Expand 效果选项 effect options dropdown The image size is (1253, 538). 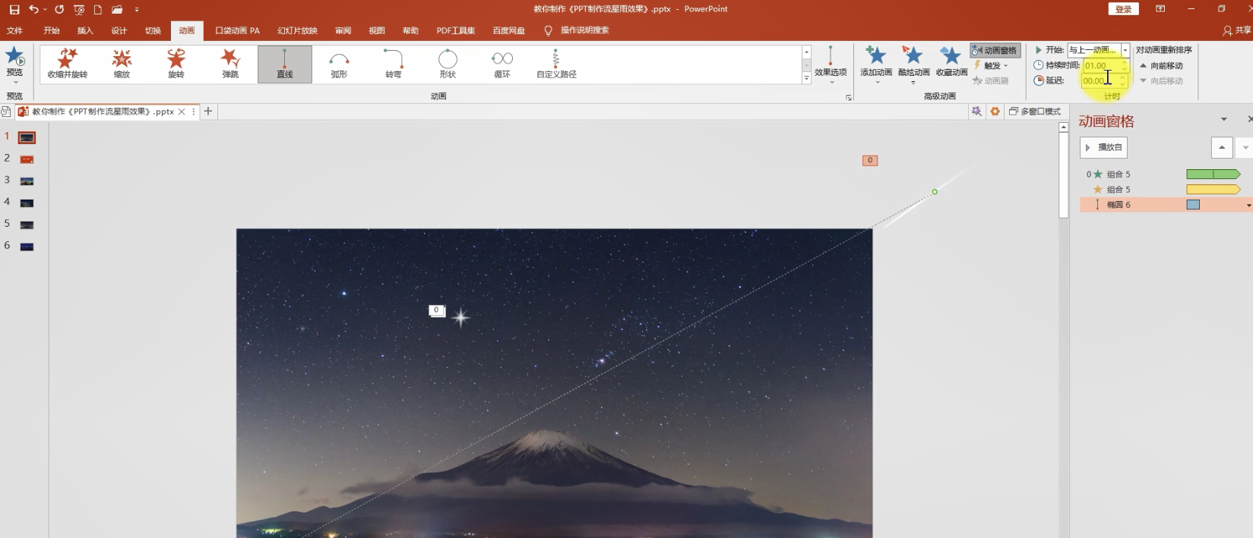tap(831, 64)
